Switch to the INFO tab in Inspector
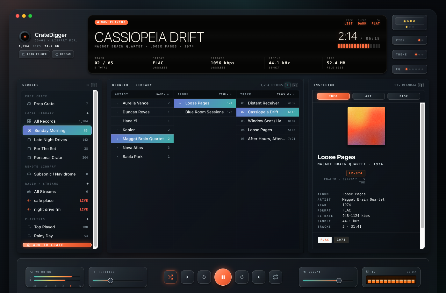This screenshot has width=446, height=293. [333, 96]
